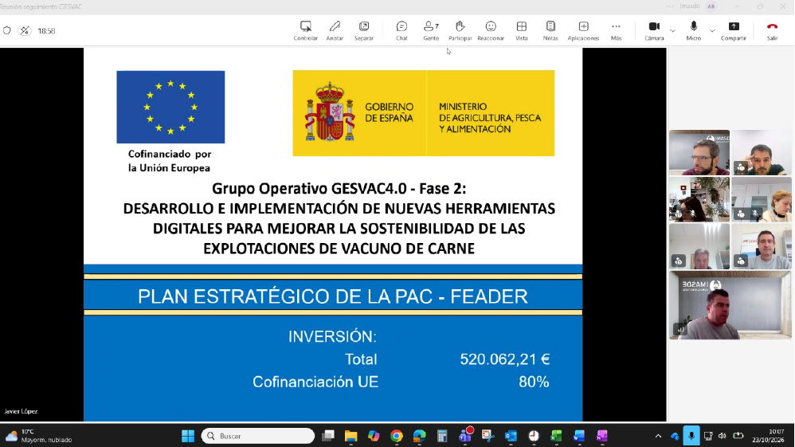Open the Más options menu

click(616, 30)
